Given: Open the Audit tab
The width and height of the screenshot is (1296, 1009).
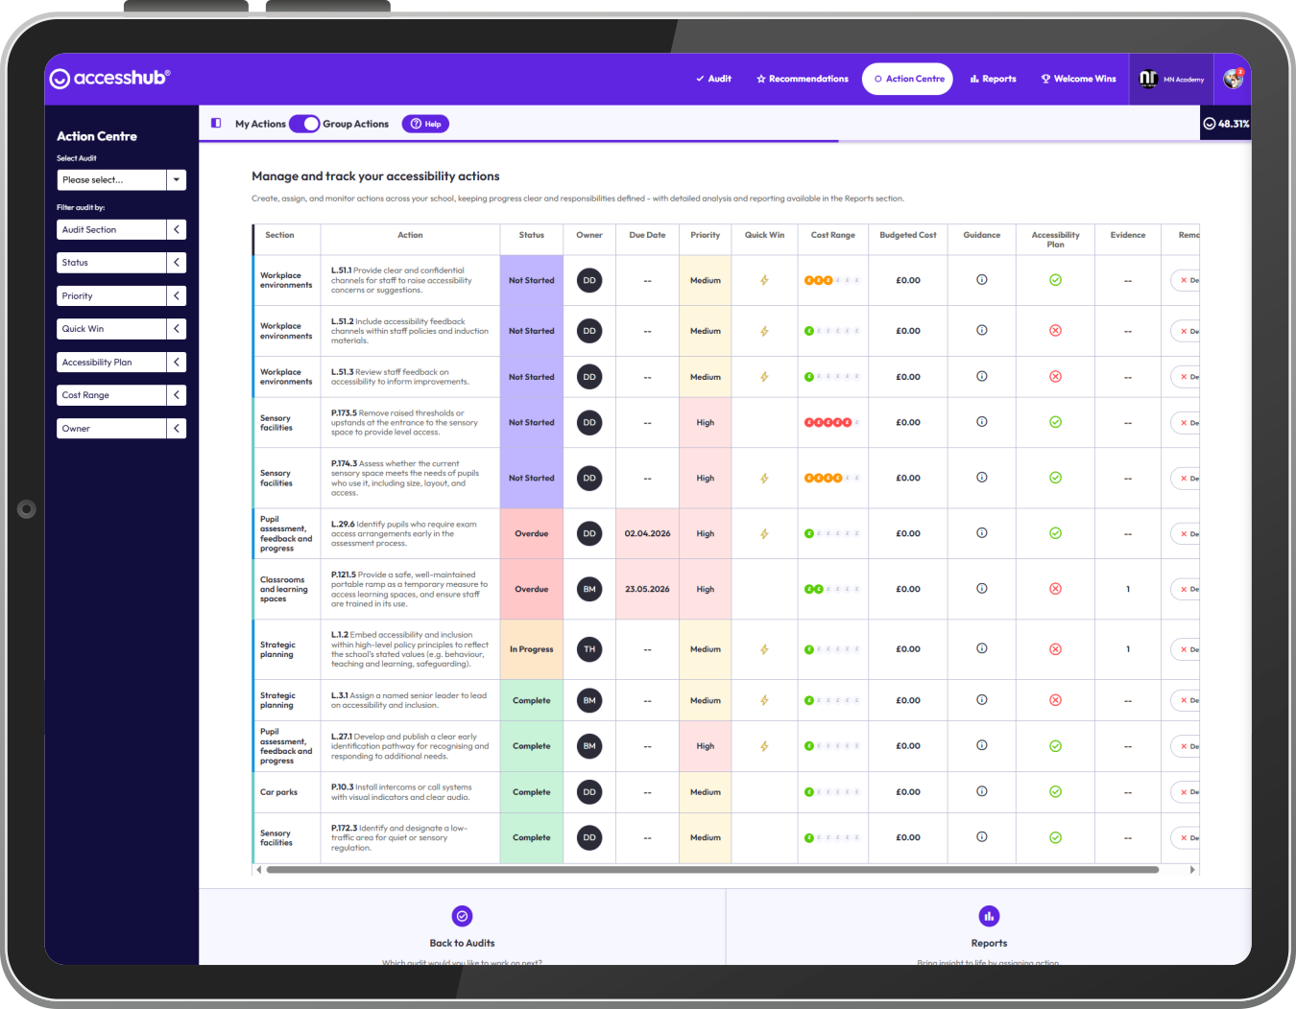Looking at the screenshot, I should 713,79.
